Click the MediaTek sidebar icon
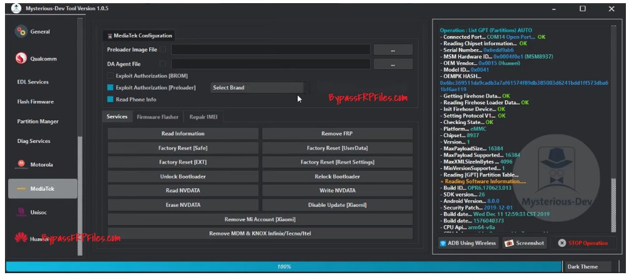 [21, 189]
